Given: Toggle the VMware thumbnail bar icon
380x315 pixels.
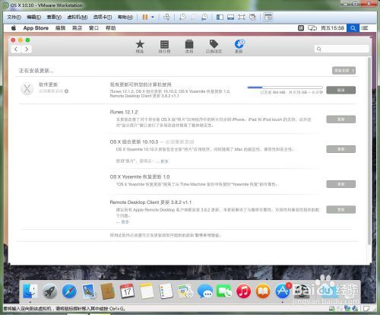Looking at the screenshot, I should [x=230, y=17].
